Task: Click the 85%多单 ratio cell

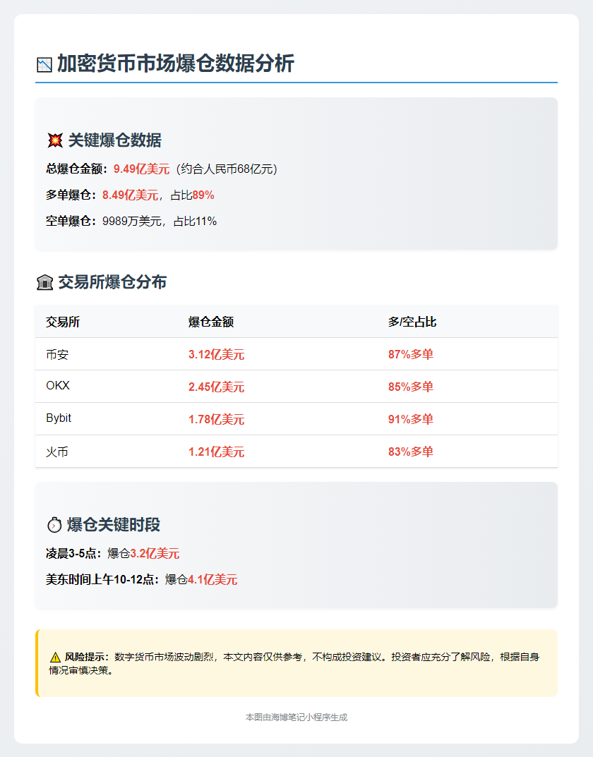Action: pos(411,387)
